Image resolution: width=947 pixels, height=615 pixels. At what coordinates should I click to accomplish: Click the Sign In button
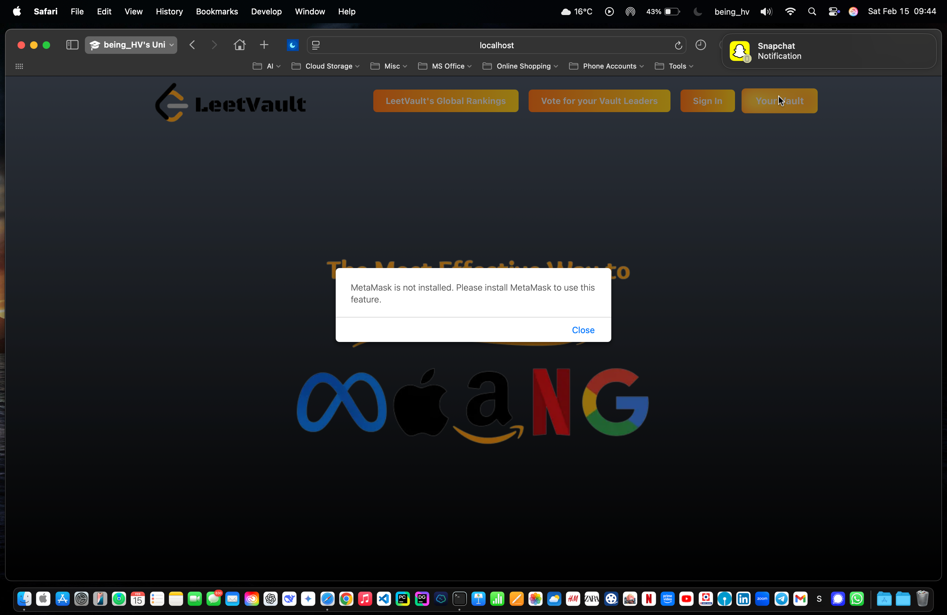click(x=707, y=101)
